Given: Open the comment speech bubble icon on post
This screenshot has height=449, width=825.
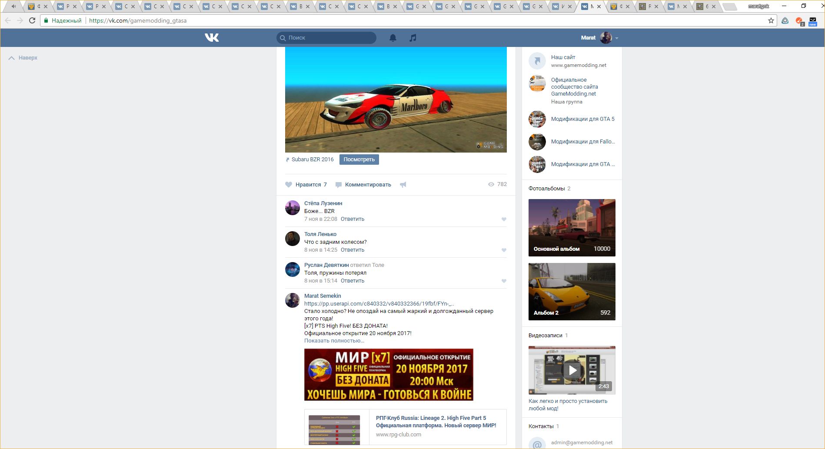Looking at the screenshot, I should coord(339,185).
